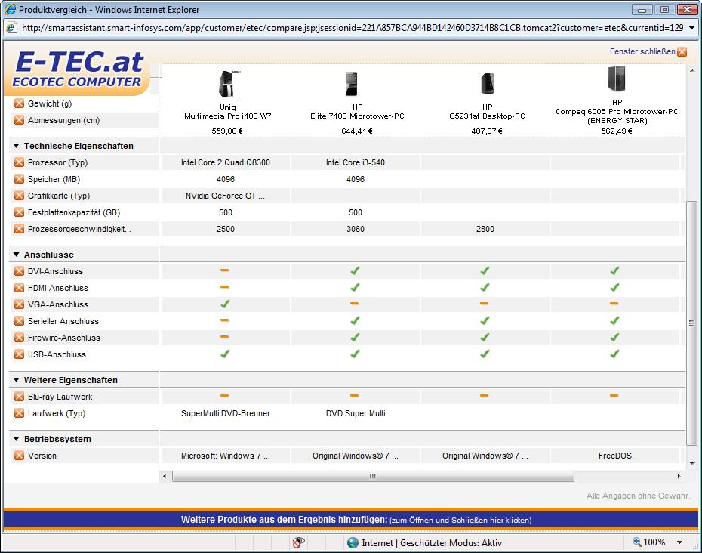Click the HP G5231at Desktop-PC product name
702x553 pixels.
[487, 112]
